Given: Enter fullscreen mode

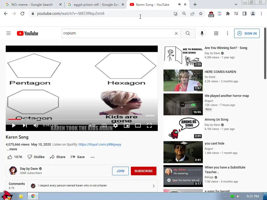Looking at the screenshot, I should [x=149, y=126].
